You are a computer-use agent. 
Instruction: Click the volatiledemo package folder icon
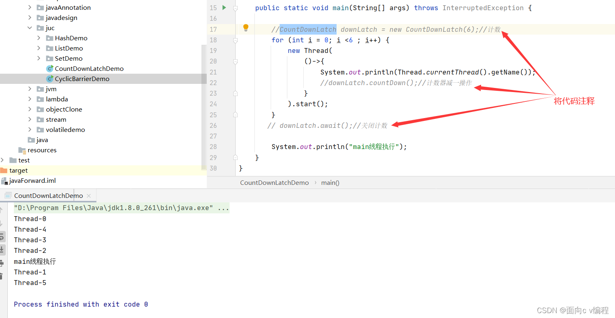tap(40, 129)
